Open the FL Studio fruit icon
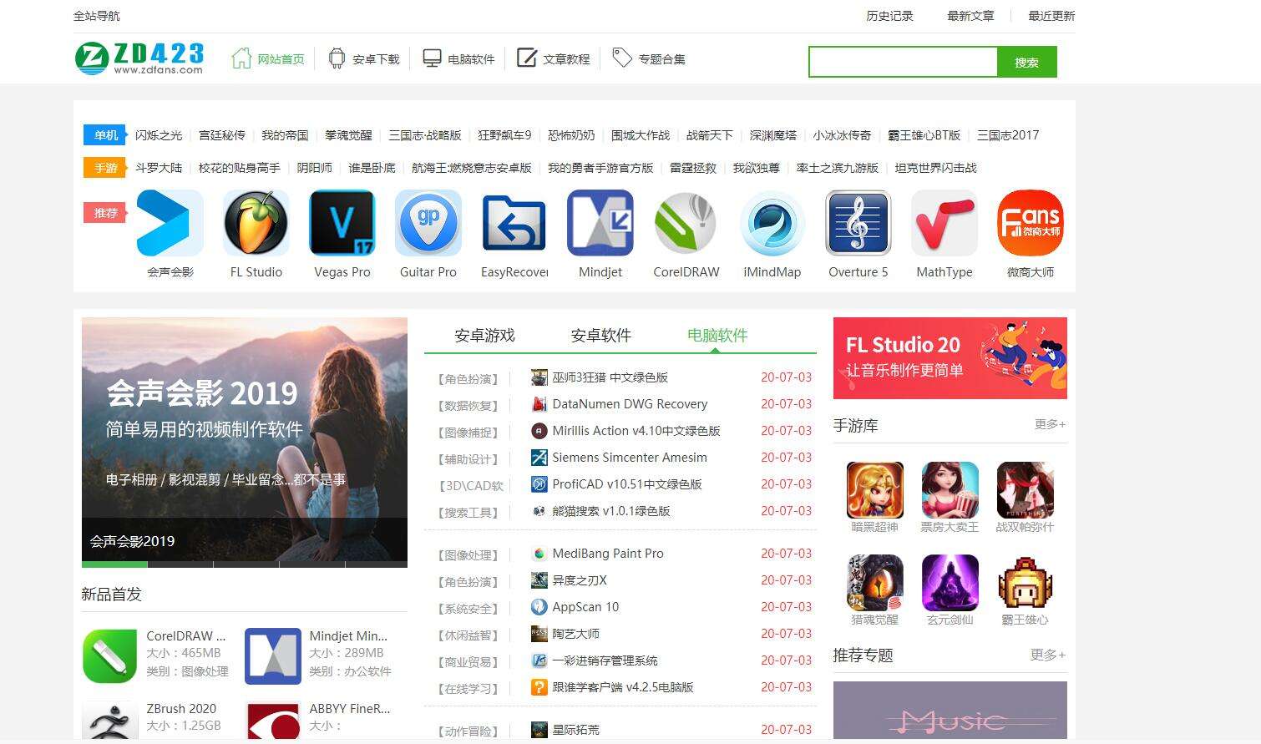Image resolution: width=1261 pixels, height=744 pixels. point(256,223)
